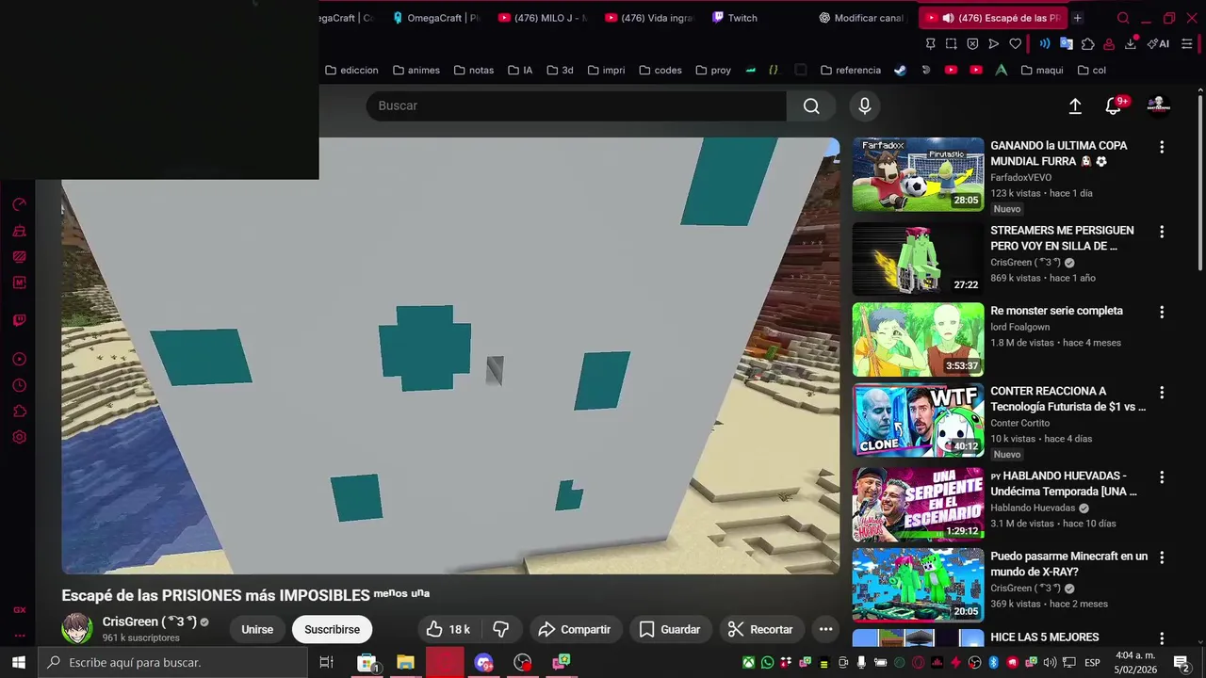
Task: Open CrisGreen channel avatar under video
Action: [x=77, y=628]
